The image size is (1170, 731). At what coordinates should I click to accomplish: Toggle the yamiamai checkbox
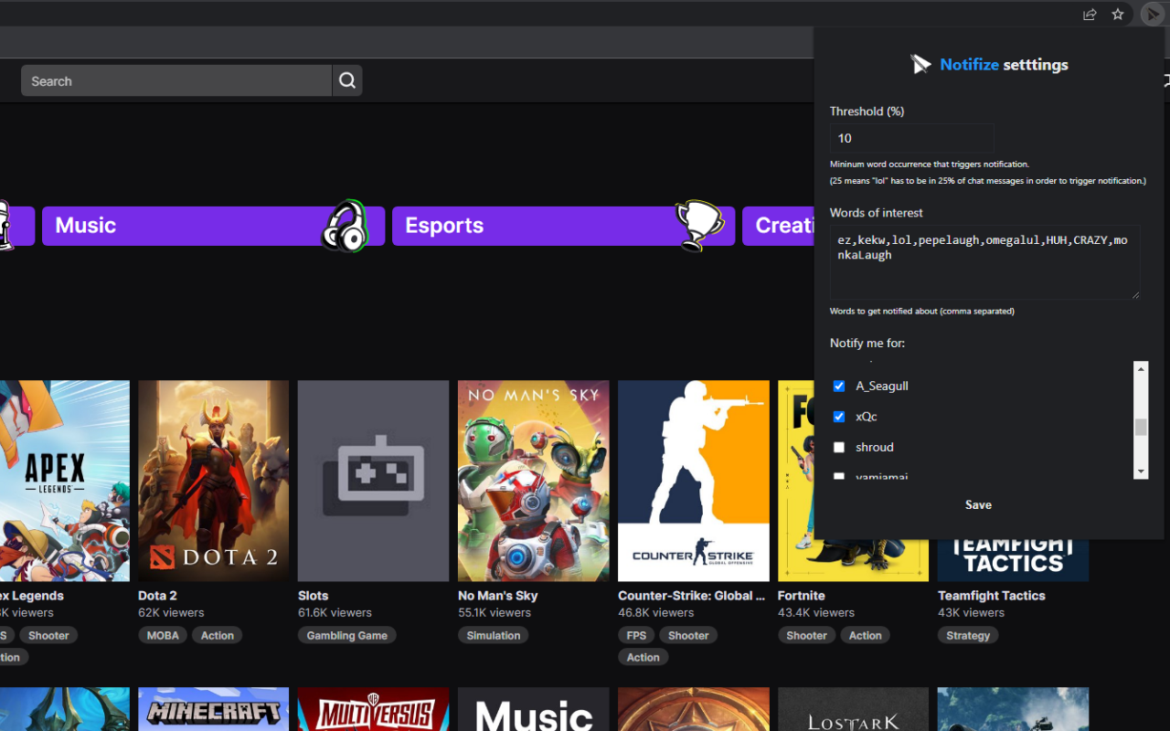(839, 476)
